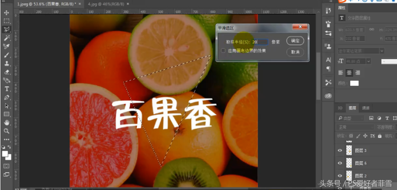Select the Move tool
The width and height of the screenshot is (397, 190).
click(6, 12)
